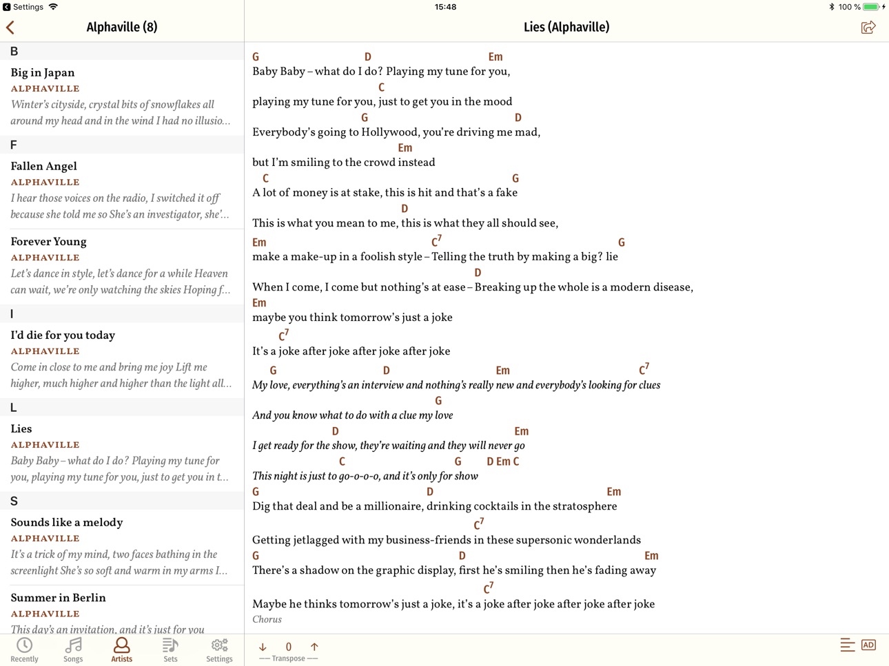The width and height of the screenshot is (889, 666).
Task: Click the Chorus label at the bottom of lyrics
Action: (267, 620)
